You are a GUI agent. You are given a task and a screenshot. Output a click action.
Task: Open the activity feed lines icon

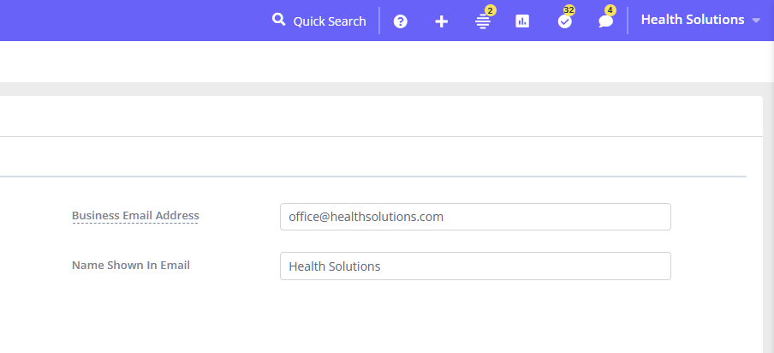tap(482, 22)
